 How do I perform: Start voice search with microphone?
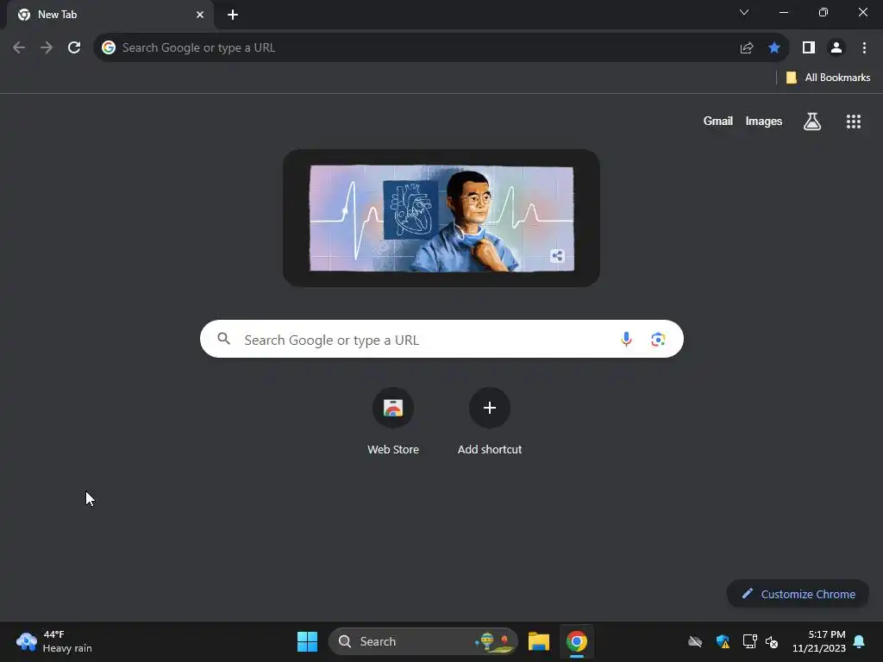click(626, 339)
